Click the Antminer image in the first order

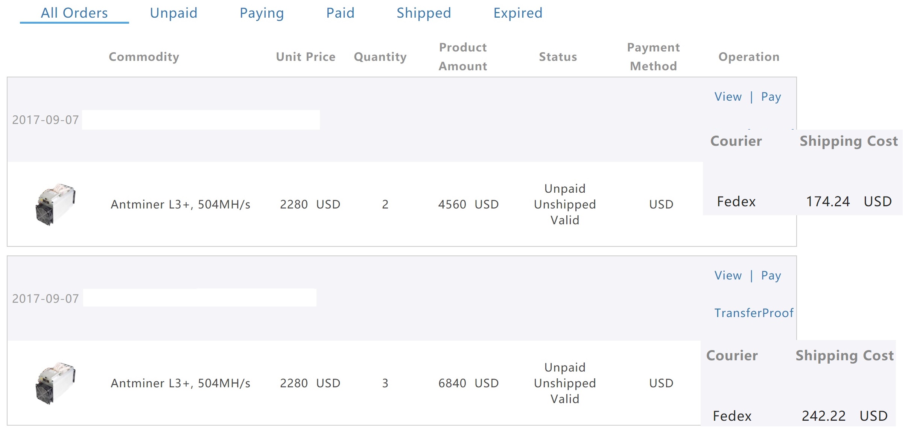point(55,204)
